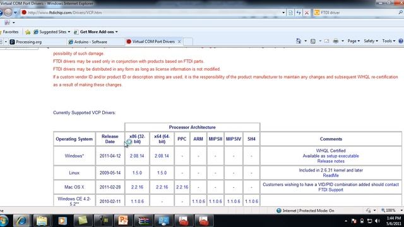Click the Help question mark icon
Screen dimensions: 404x227
(401, 41)
